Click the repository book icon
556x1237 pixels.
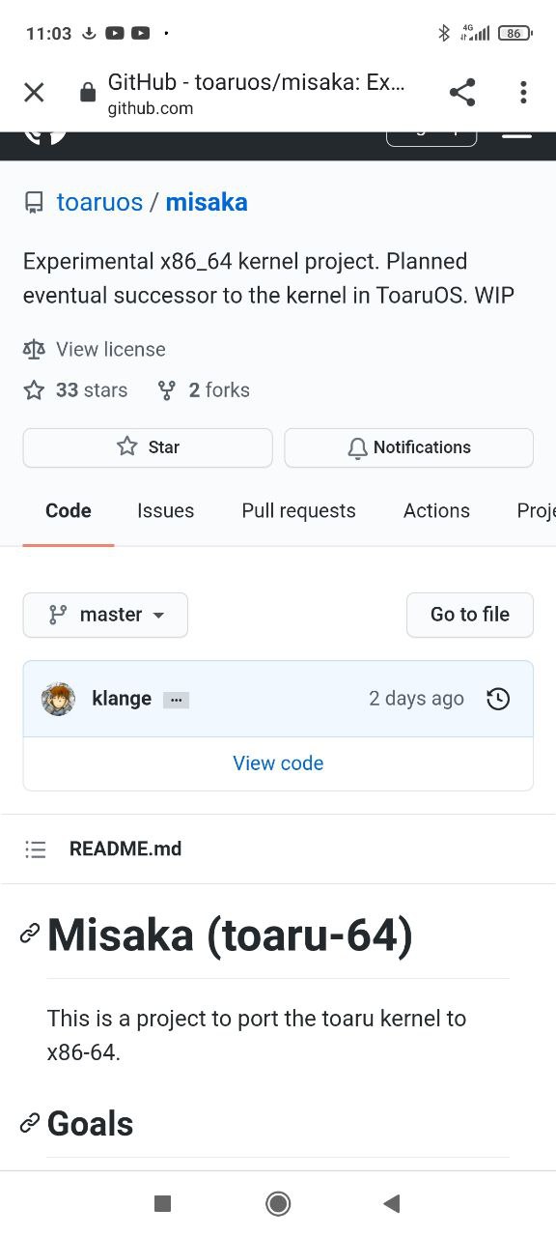coord(34,203)
